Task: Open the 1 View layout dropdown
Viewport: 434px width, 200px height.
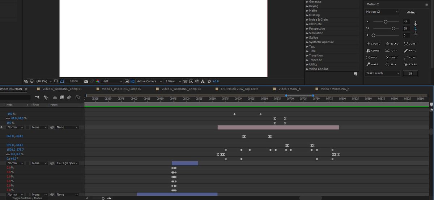Action: tap(173, 82)
